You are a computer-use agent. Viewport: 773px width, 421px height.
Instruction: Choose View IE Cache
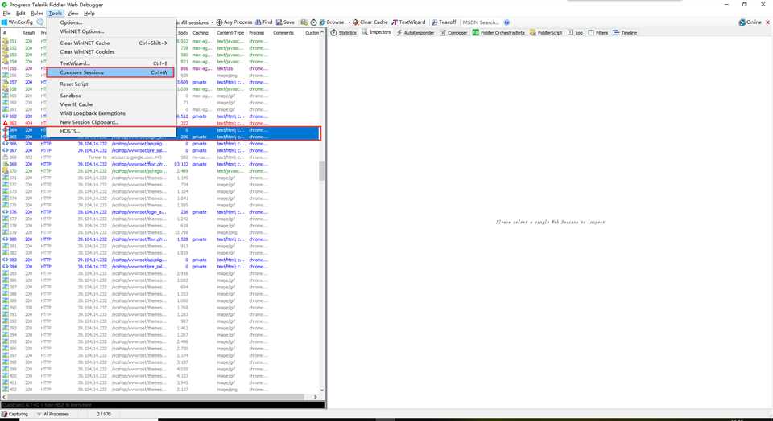point(111,104)
